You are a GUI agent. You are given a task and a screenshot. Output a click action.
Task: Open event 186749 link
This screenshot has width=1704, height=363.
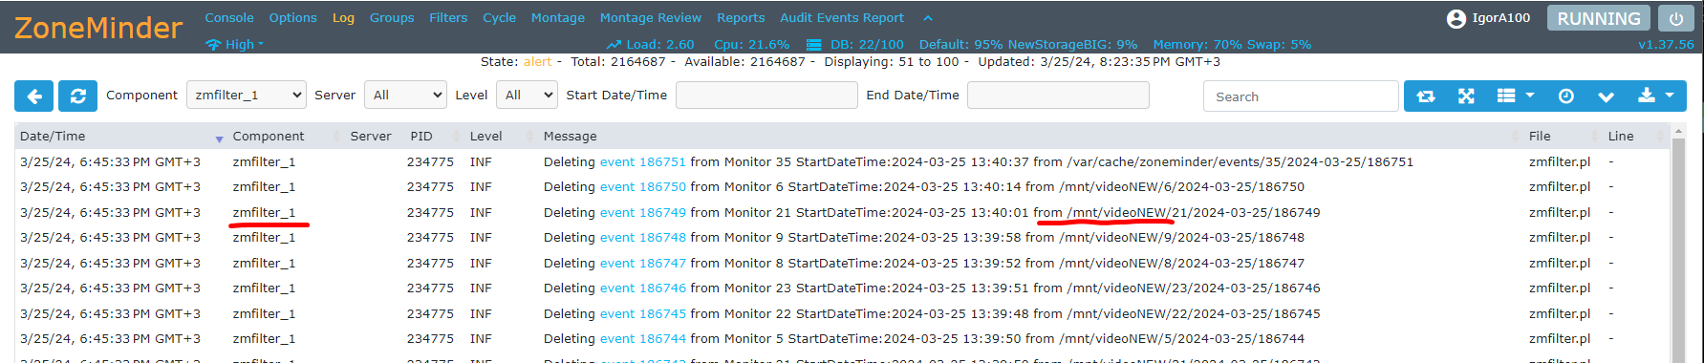pyautogui.click(x=643, y=212)
